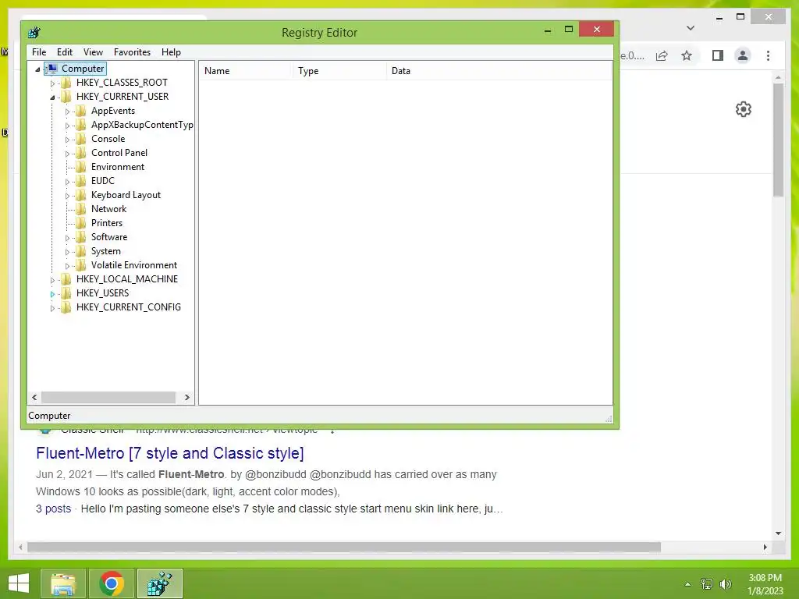The image size is (799, 599).
Task: Click the Control Panel folder icon
Action: click(80, 153)
